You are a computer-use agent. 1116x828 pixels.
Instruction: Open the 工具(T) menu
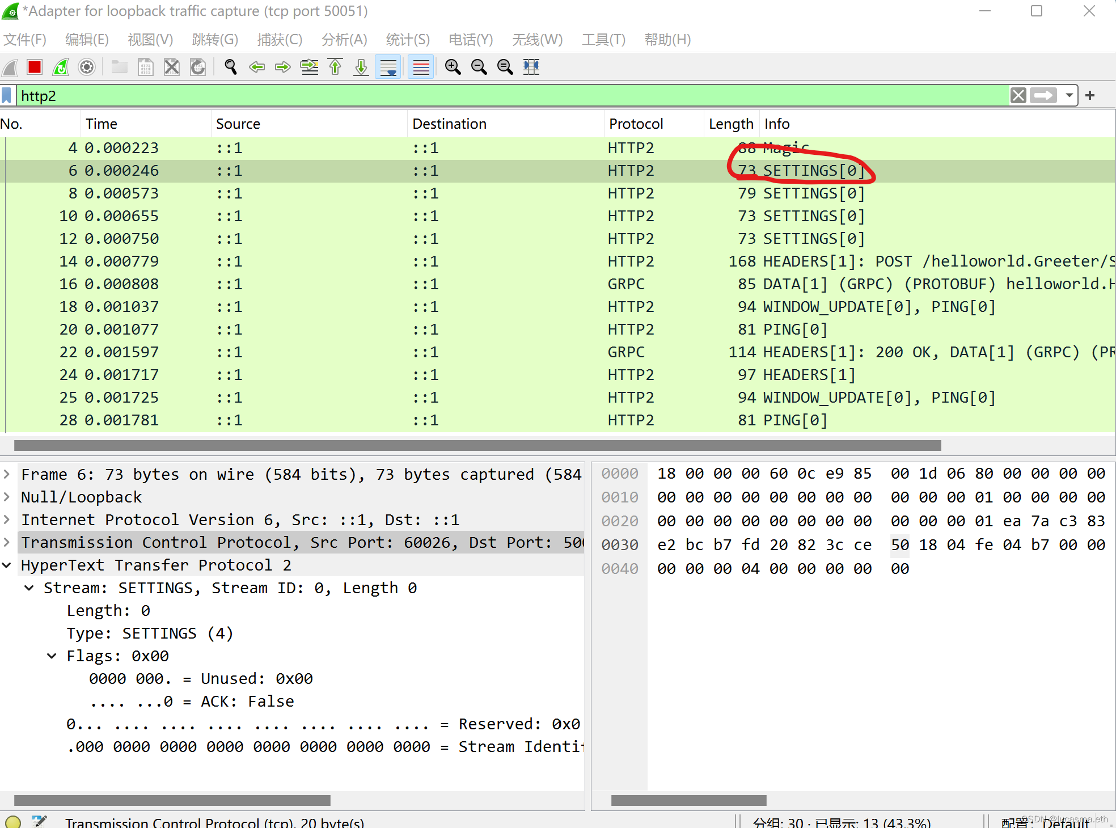[x=603, y=40]
